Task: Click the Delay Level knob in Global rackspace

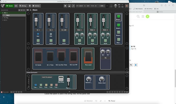Action: pyautogui.click(x=102, y=79)
